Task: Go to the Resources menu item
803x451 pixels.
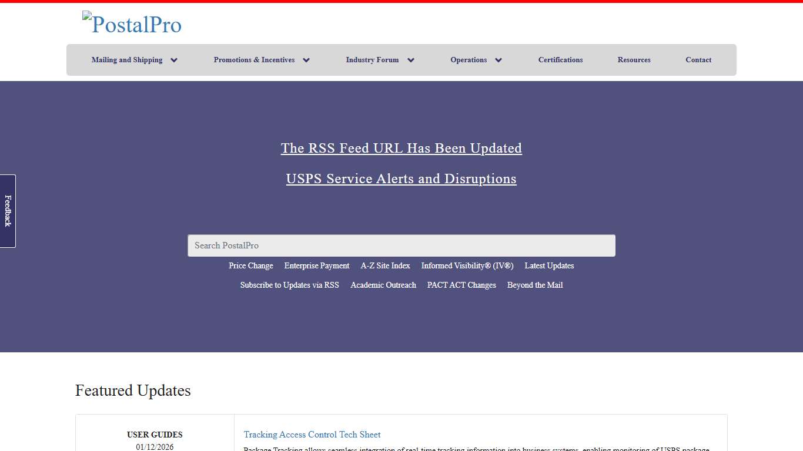Action: click(634, 60)
